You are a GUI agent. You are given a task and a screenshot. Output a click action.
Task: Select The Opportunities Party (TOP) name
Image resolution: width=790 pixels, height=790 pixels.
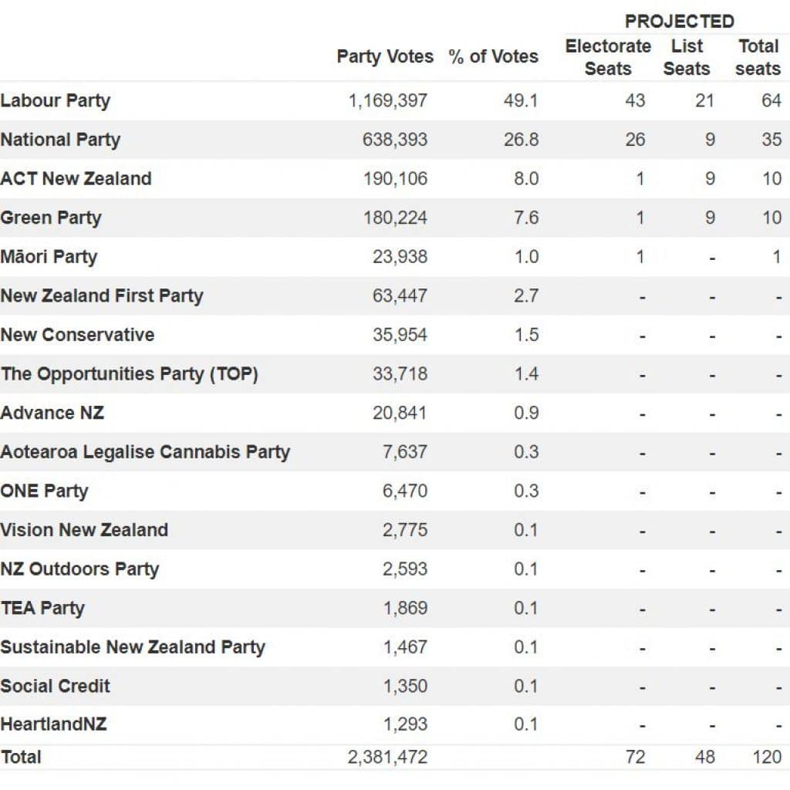(x=129, y=374)
